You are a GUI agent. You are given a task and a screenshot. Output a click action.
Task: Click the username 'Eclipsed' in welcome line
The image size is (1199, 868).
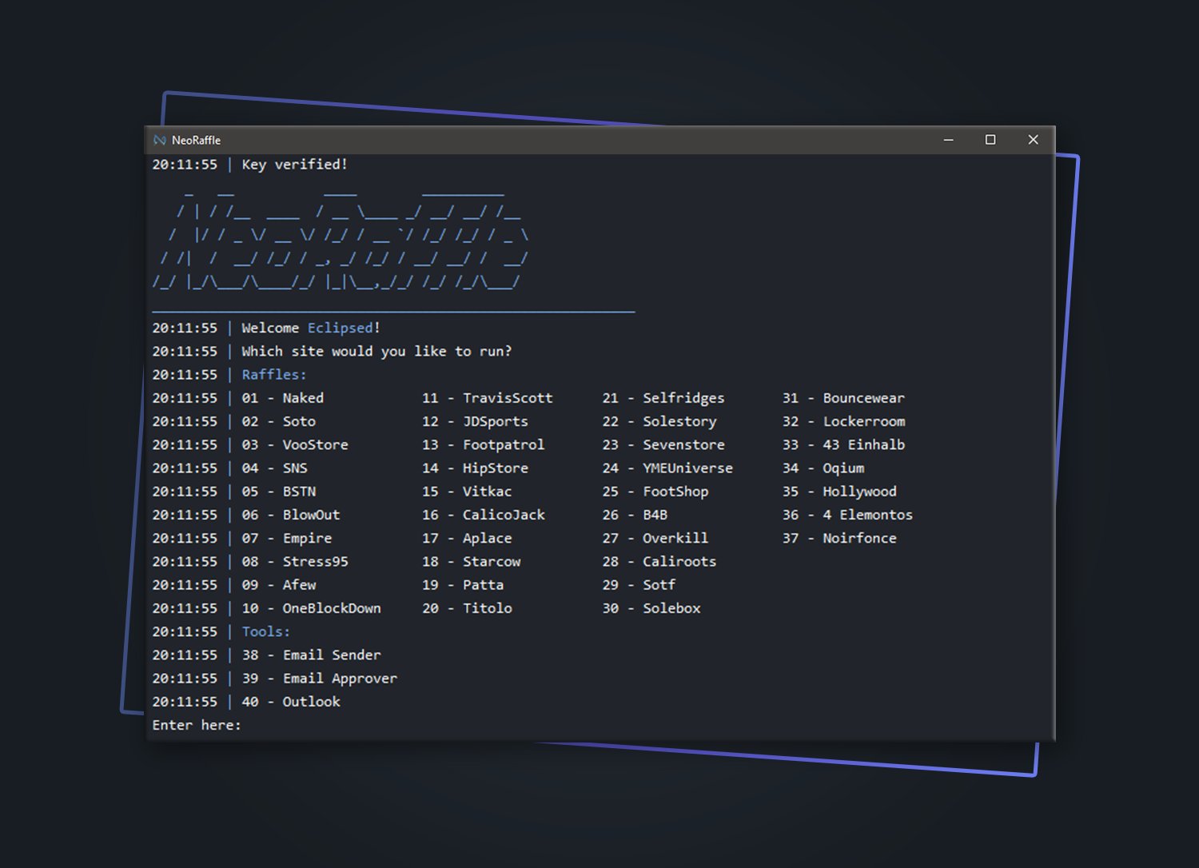pyautogui.click(x=340, y=328)
